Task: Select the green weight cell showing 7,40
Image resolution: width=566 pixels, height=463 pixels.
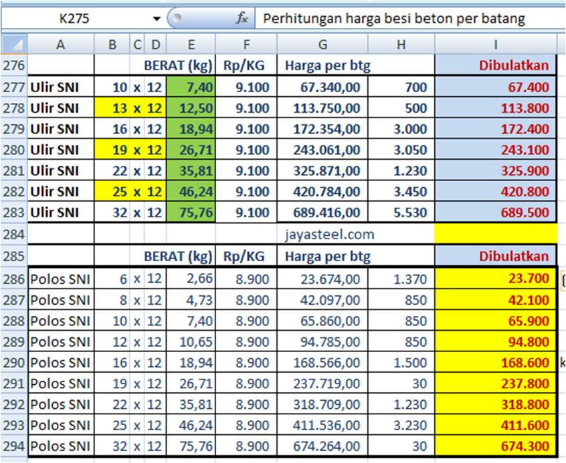Action: 191,87
